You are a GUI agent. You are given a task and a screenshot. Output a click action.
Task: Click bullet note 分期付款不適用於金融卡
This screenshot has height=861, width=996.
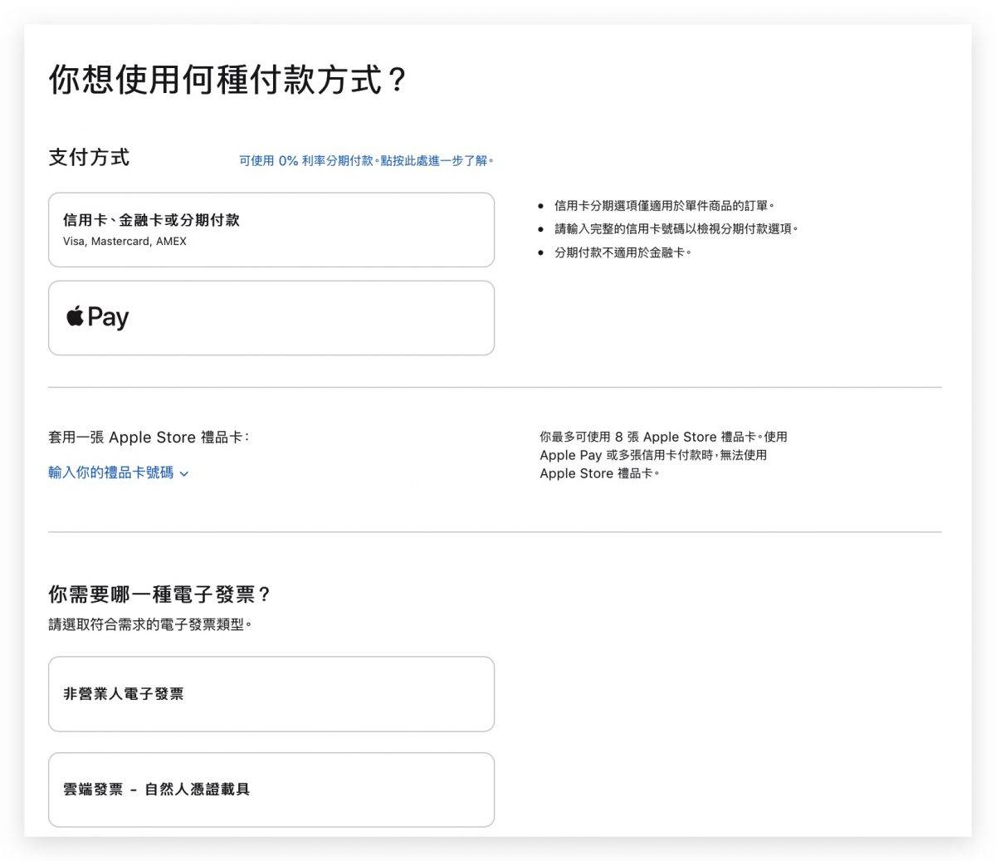coord(622,252)
